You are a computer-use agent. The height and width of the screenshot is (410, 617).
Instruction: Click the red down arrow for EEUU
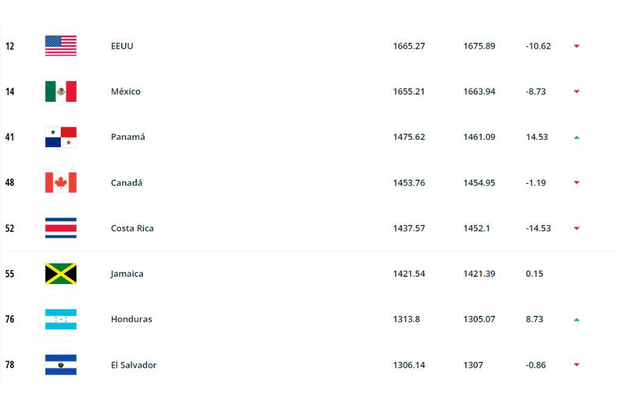click(x=577, y=46)
